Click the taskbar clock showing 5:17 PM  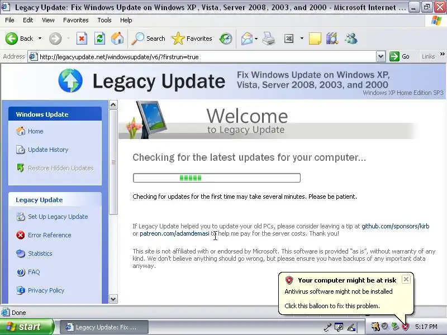tap(426, 327)
